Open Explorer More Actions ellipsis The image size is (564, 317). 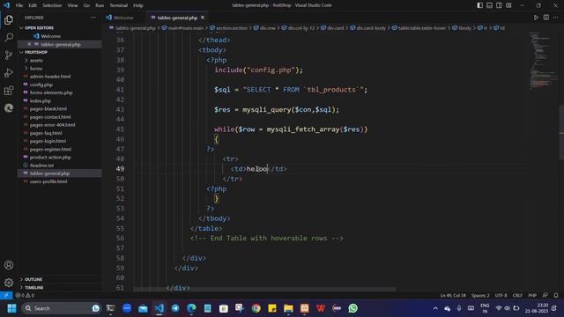[93, 18]
